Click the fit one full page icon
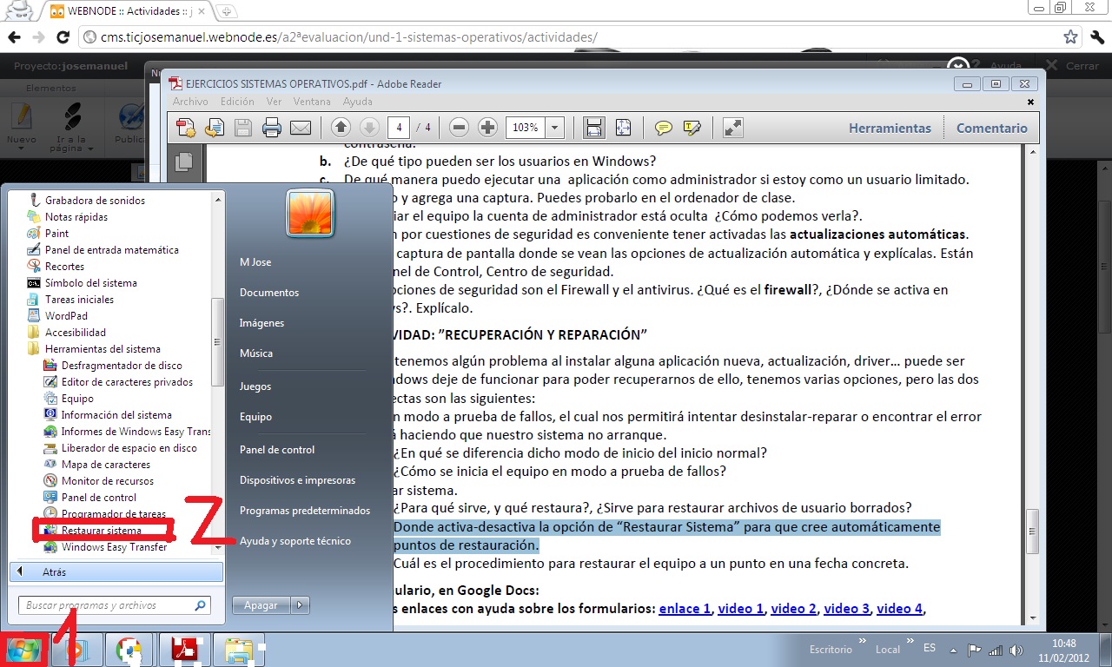Image resolution: width=1112 pixels, height=667 pixels. 623,128
